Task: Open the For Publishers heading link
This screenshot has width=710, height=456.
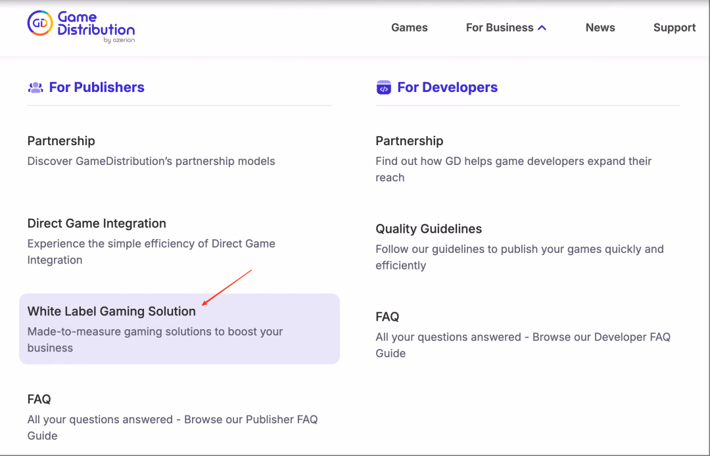Action: [x=97, y=87]
